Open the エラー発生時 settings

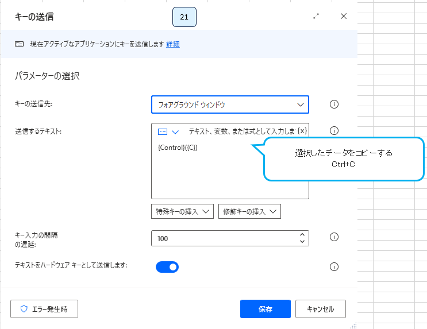pos(44,309)
